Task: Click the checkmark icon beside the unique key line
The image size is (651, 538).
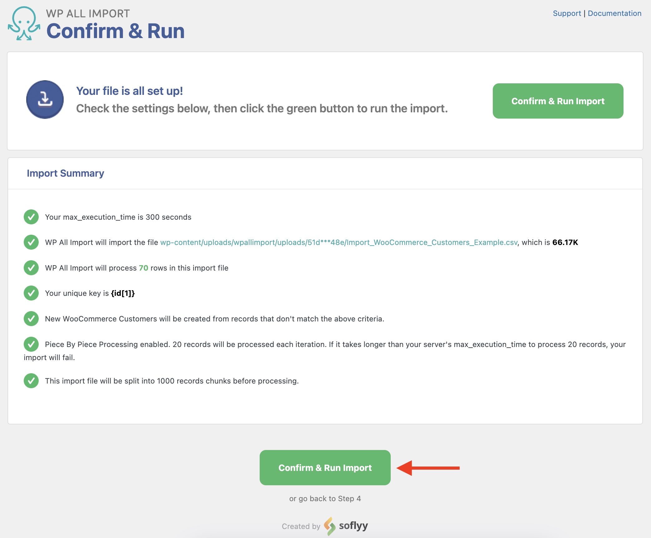Action: pyautogui.click(x=31, y=293)
